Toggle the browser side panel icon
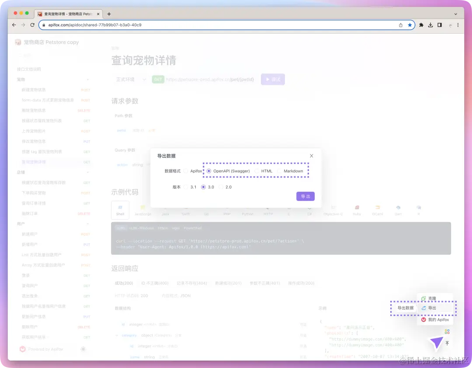472x368 pixels. (440, 25)
